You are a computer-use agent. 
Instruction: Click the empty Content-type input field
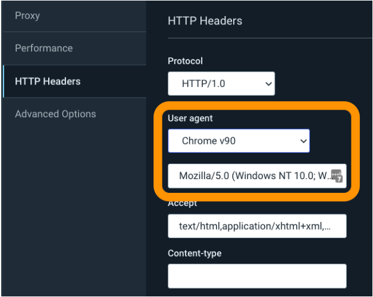tap(257, 276)
